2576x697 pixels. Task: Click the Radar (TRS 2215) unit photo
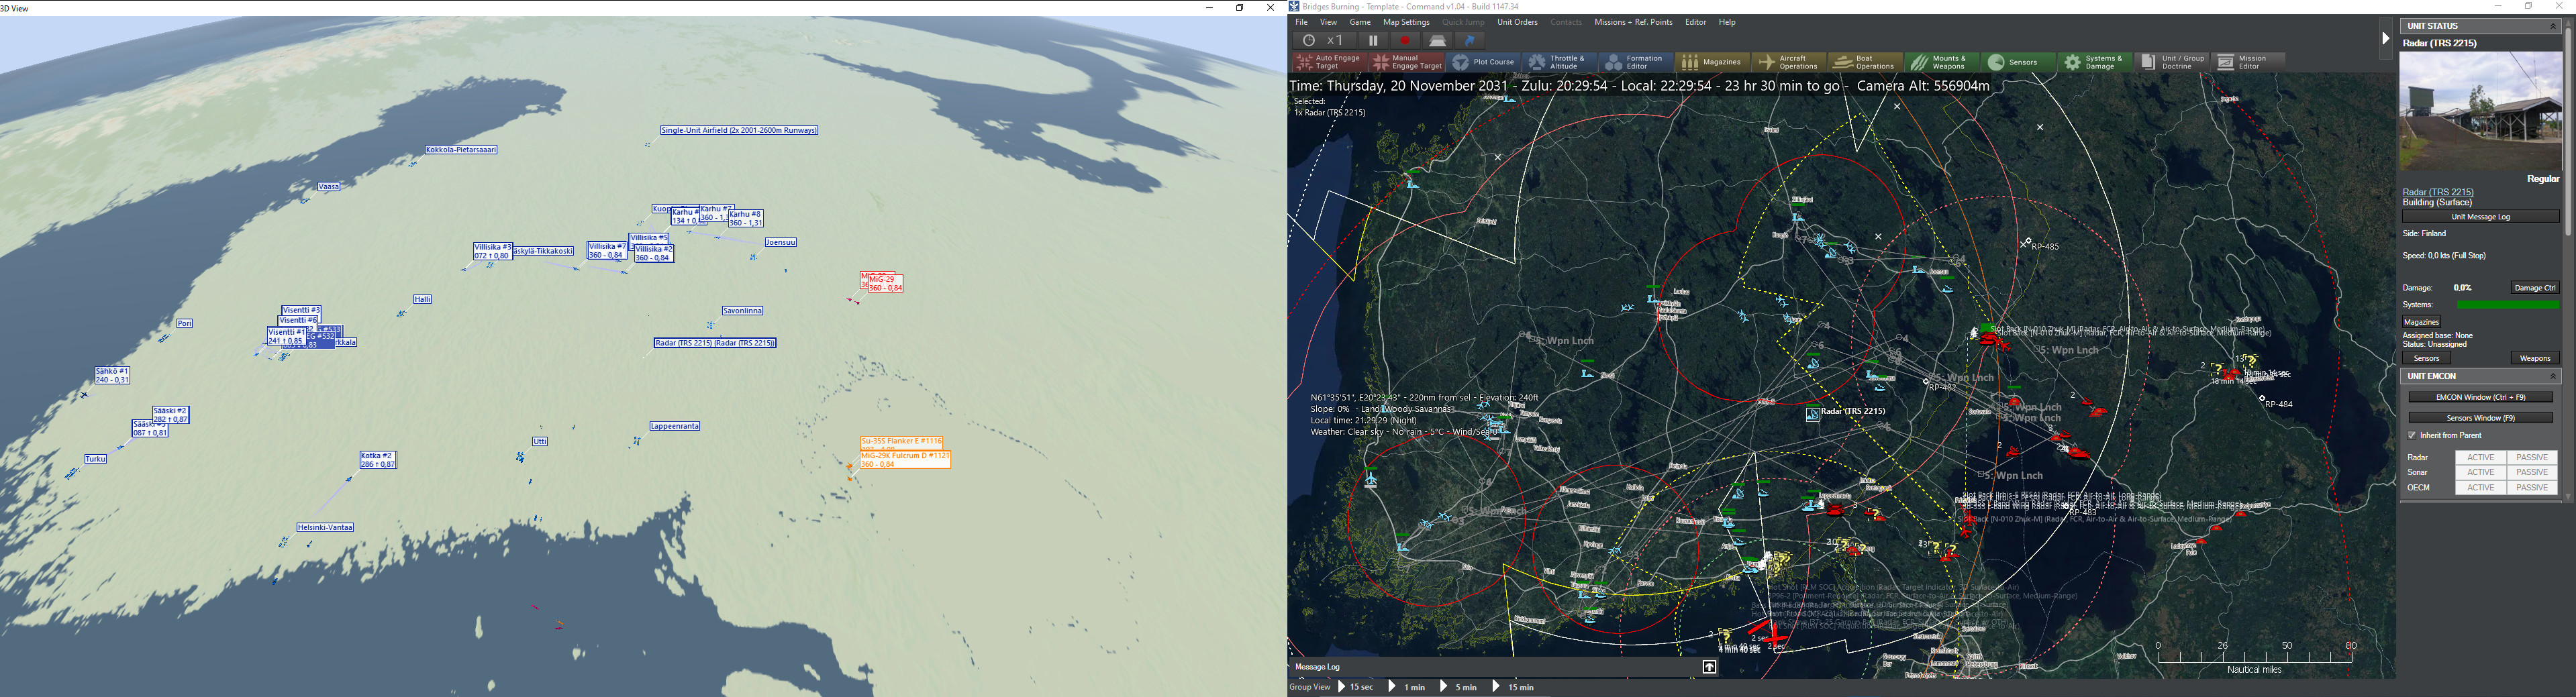click(2480, 112)
